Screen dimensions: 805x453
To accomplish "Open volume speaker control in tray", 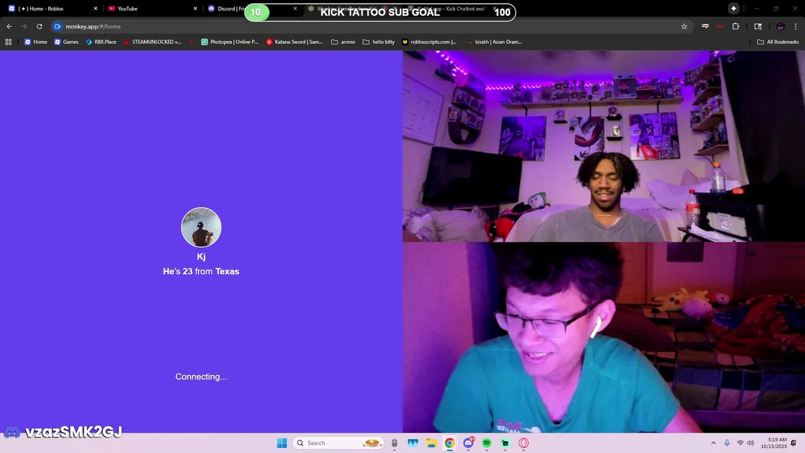I will pyautogui.click(x=750, y=443).
